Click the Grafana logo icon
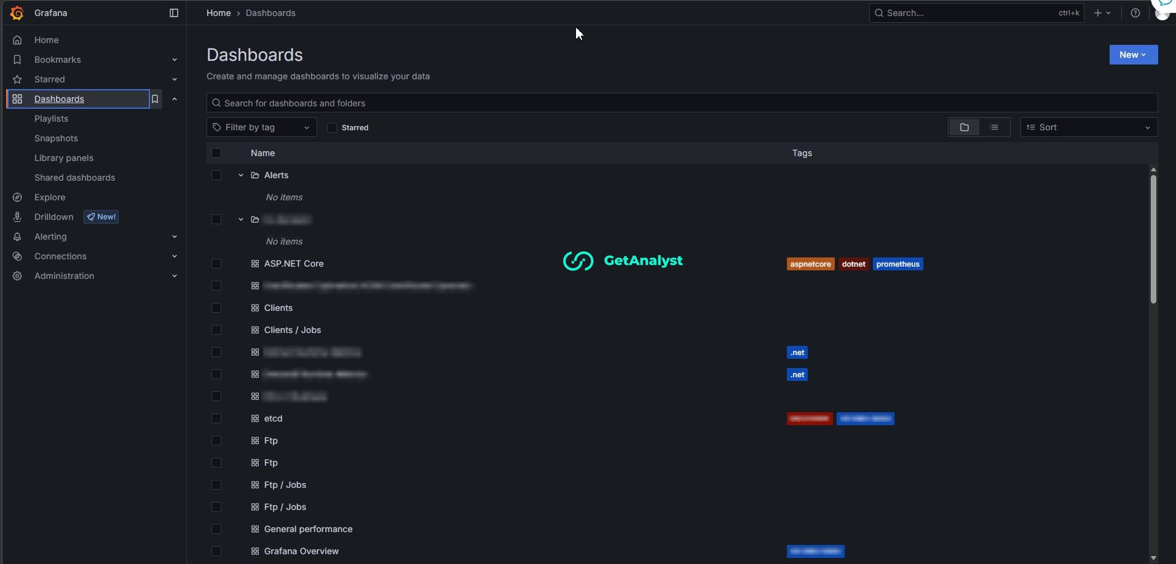Screen dimensions: 1176x564 click(x=17, y=13)
